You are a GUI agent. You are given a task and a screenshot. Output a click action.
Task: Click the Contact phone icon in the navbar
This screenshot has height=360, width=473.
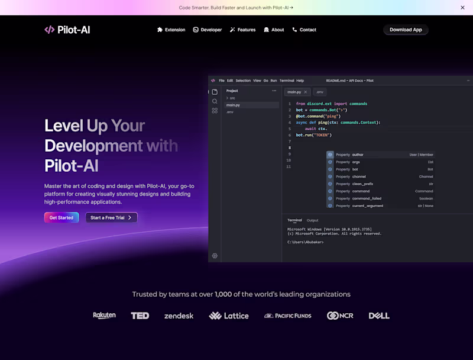pos(294,30)
